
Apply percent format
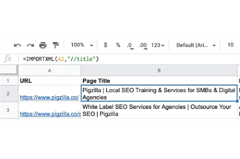pos(118,45)
